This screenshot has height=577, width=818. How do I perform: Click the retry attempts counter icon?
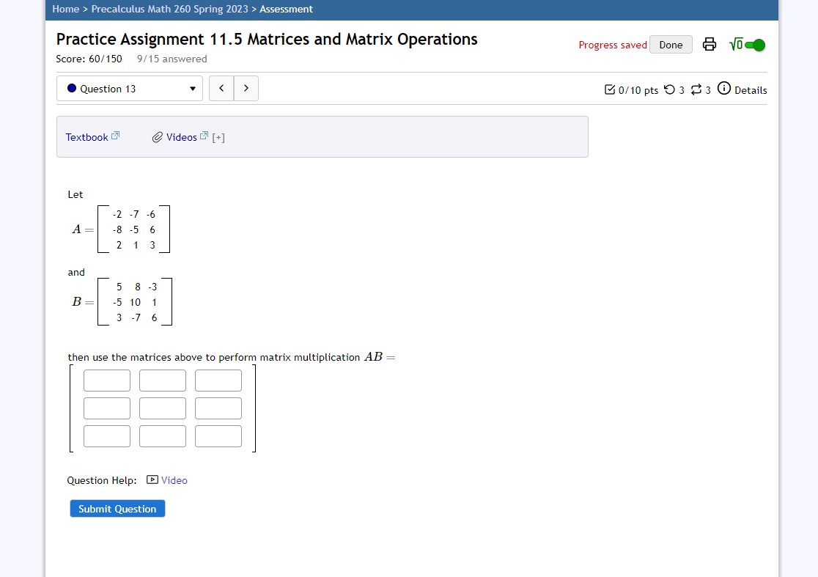click(x=669, y=89)
